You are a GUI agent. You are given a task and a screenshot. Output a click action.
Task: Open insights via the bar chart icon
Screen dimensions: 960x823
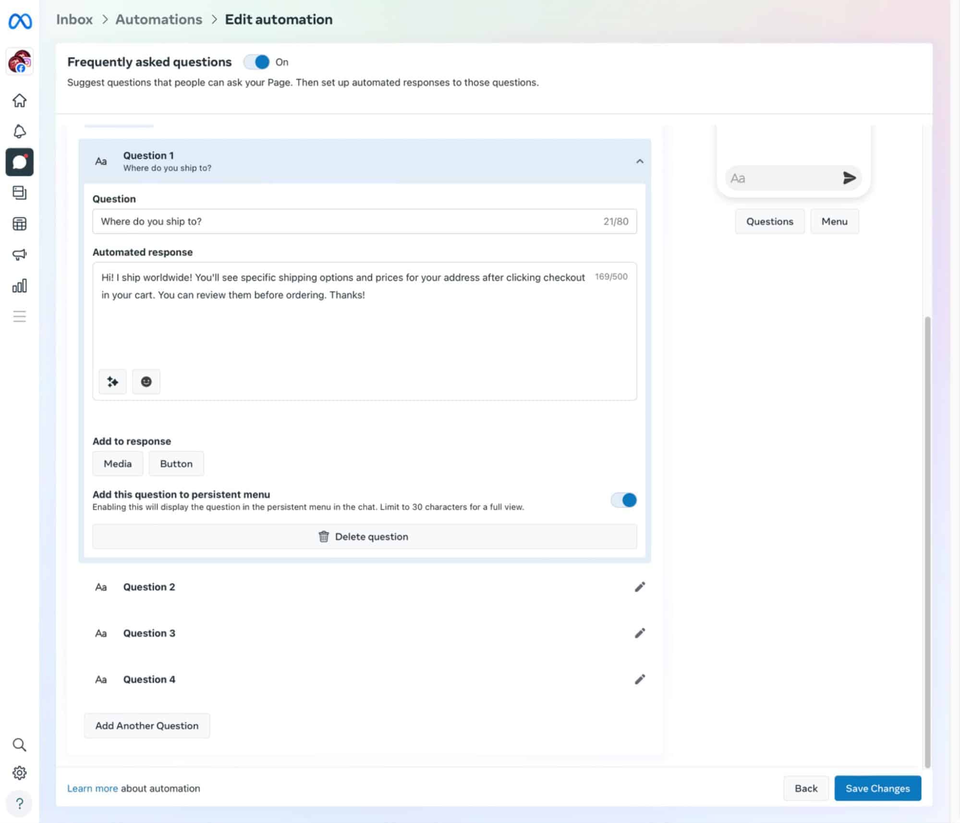coord(19,286)
